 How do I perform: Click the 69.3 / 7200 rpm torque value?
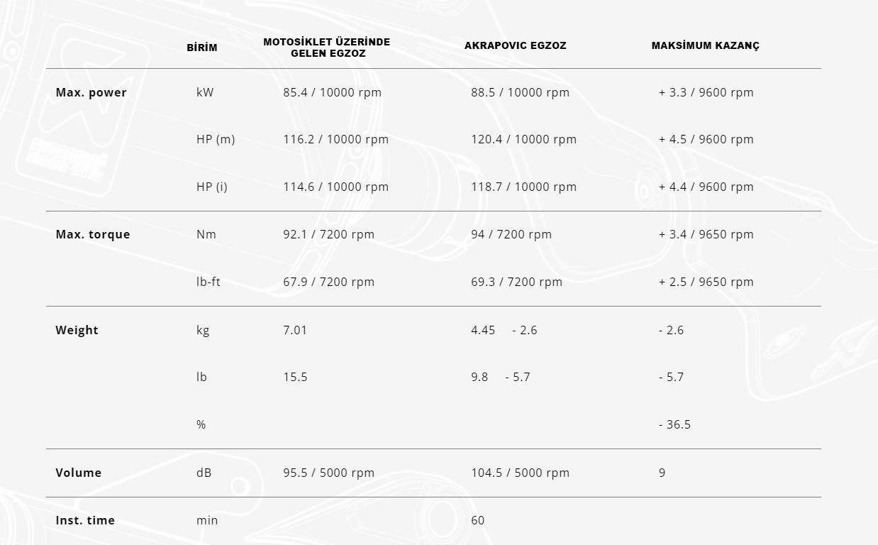pyautogui.click(x=516, y=282)
